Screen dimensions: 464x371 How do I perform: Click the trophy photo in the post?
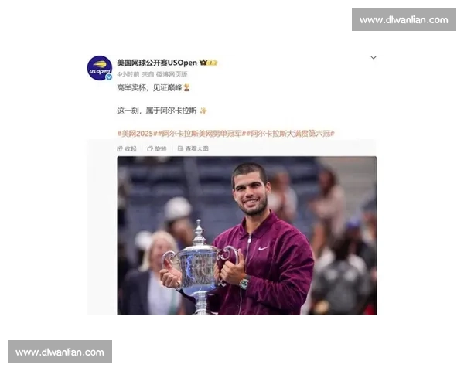pyautogui.click(x=247, y=236)
